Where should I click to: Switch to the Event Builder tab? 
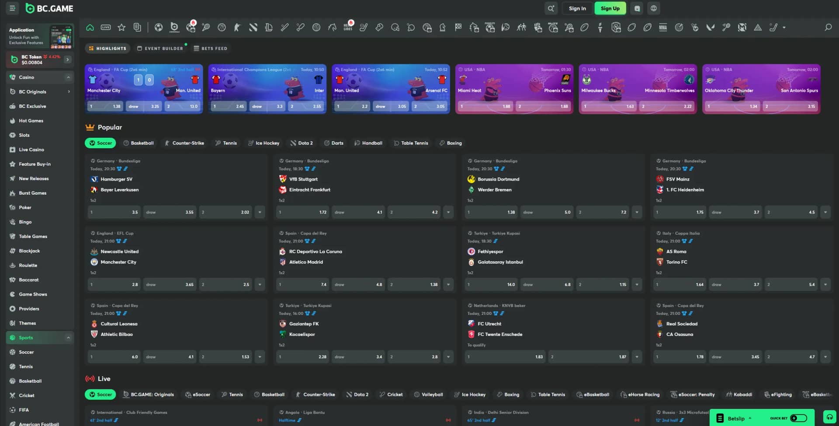pyautogui.click(x=160, y=49)
